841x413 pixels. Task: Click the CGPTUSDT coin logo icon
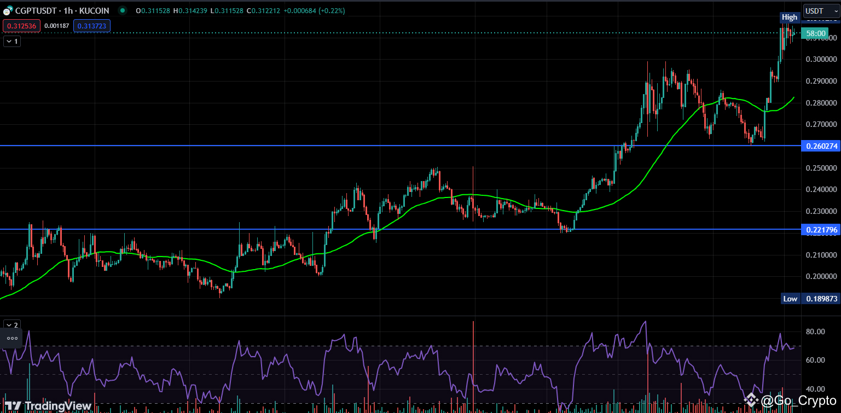click(x=8, y=10)
